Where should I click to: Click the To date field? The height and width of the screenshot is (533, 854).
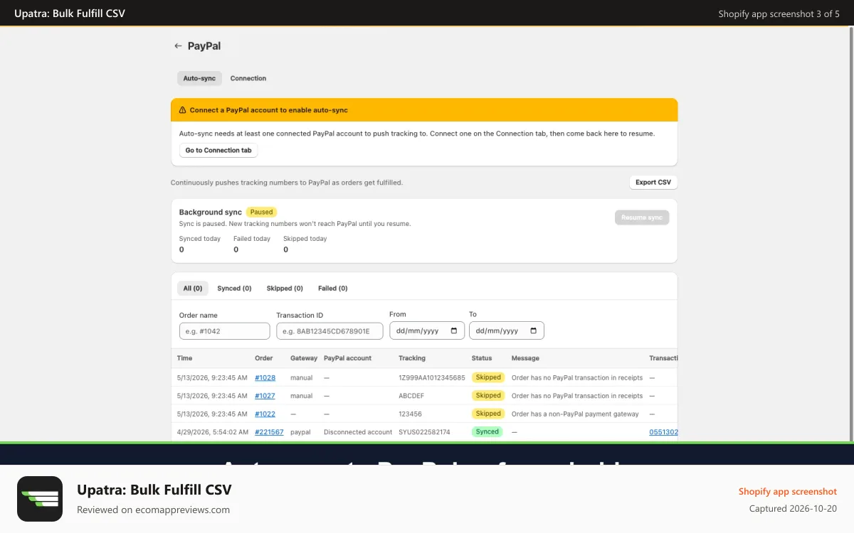pyautogui.click(x=507, y=331)
